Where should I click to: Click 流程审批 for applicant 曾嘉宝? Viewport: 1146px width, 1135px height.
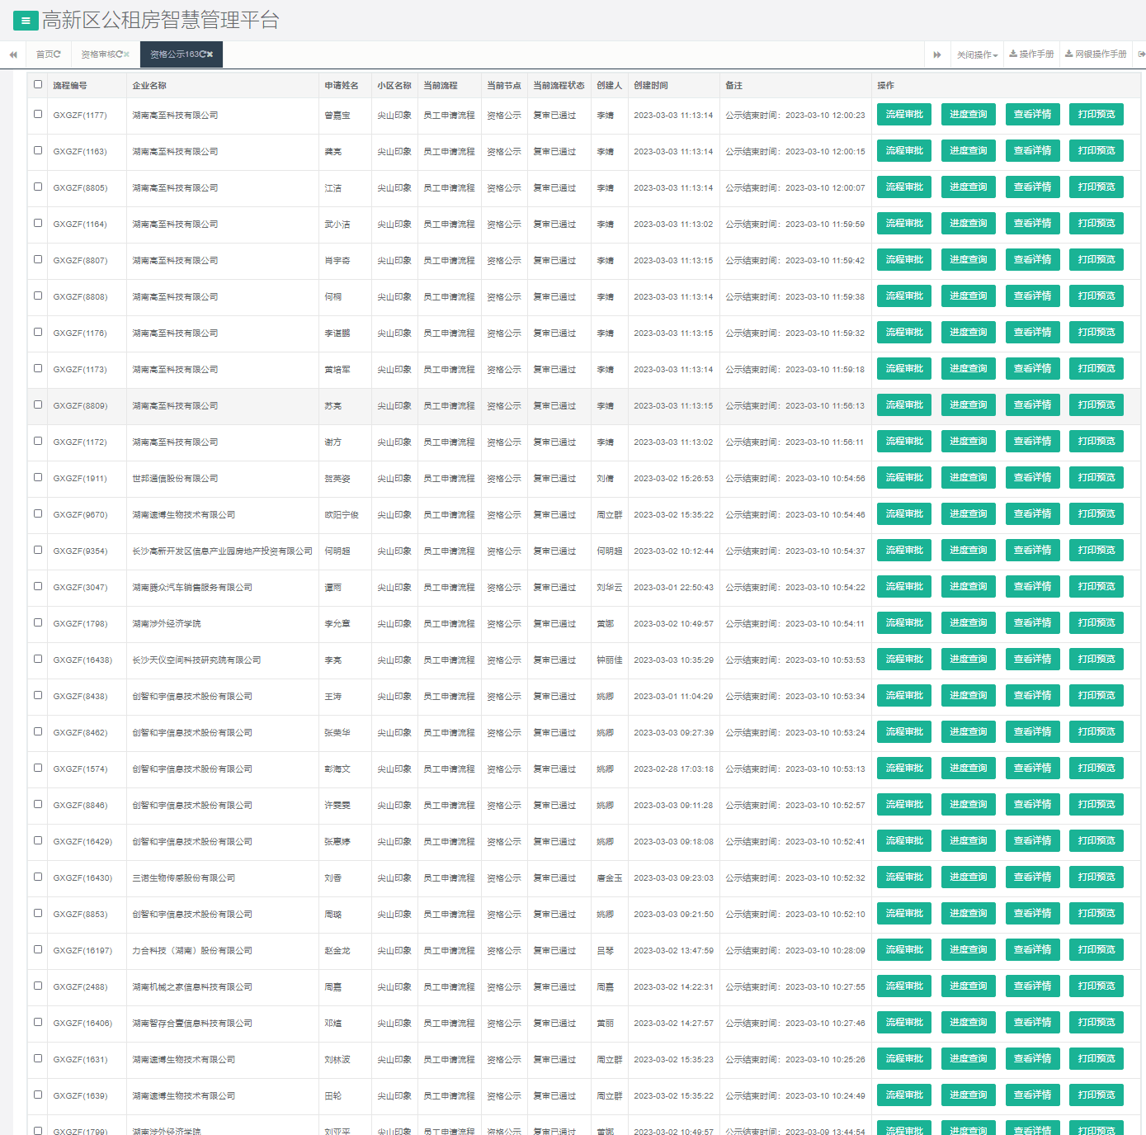(904, 115)
